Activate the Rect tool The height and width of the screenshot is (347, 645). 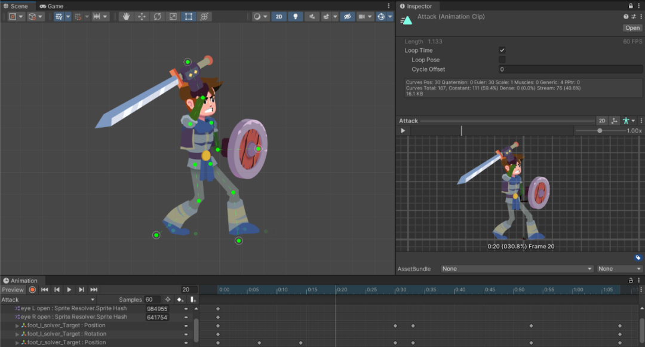pyautogui.click(x=188, y=17)
